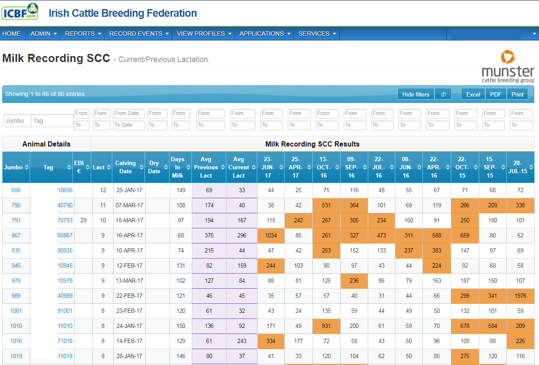Open the VIEW PROFILES dropdown
This screenshot has height=365, width=539.
pyautogui.click(x=204, y=34)
